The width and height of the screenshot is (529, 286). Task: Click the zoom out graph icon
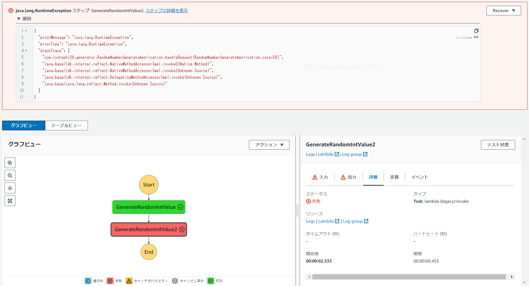click(x=10, y=176)
